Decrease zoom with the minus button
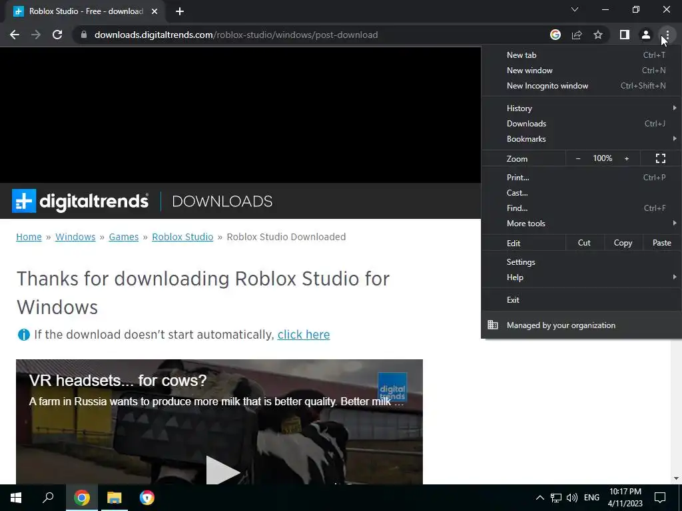The width and height of the screenshot is (682, 511). [x=578, y=158]
